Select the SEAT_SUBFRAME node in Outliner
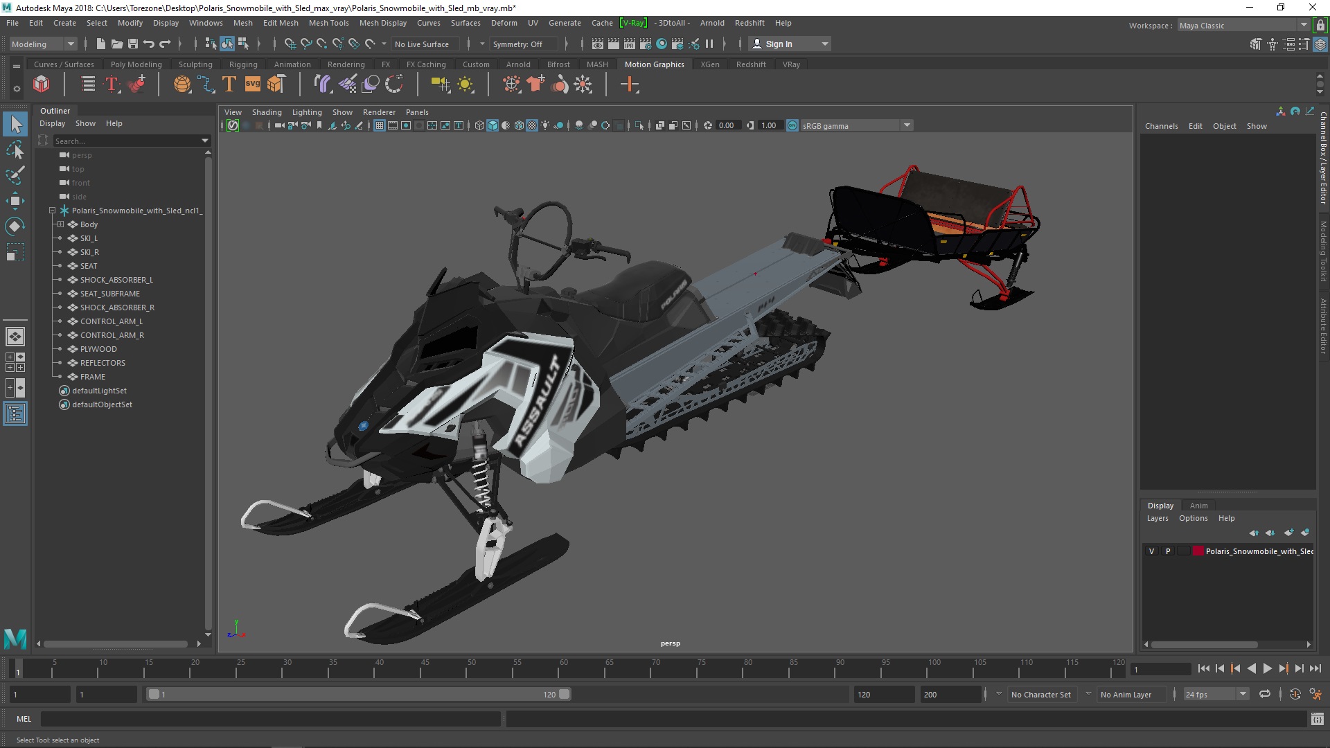This screenshot has height=748, width=1330. point(110,294)
